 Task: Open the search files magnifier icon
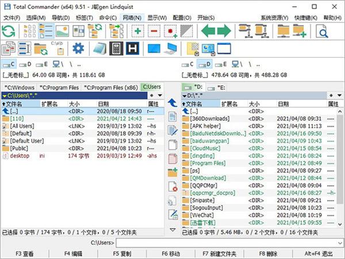[x=321, y=31]
